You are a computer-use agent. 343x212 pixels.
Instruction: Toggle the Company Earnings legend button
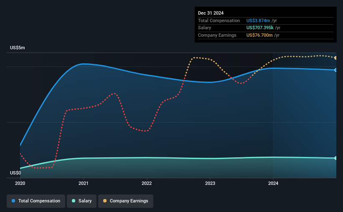(x=126, y=201)
